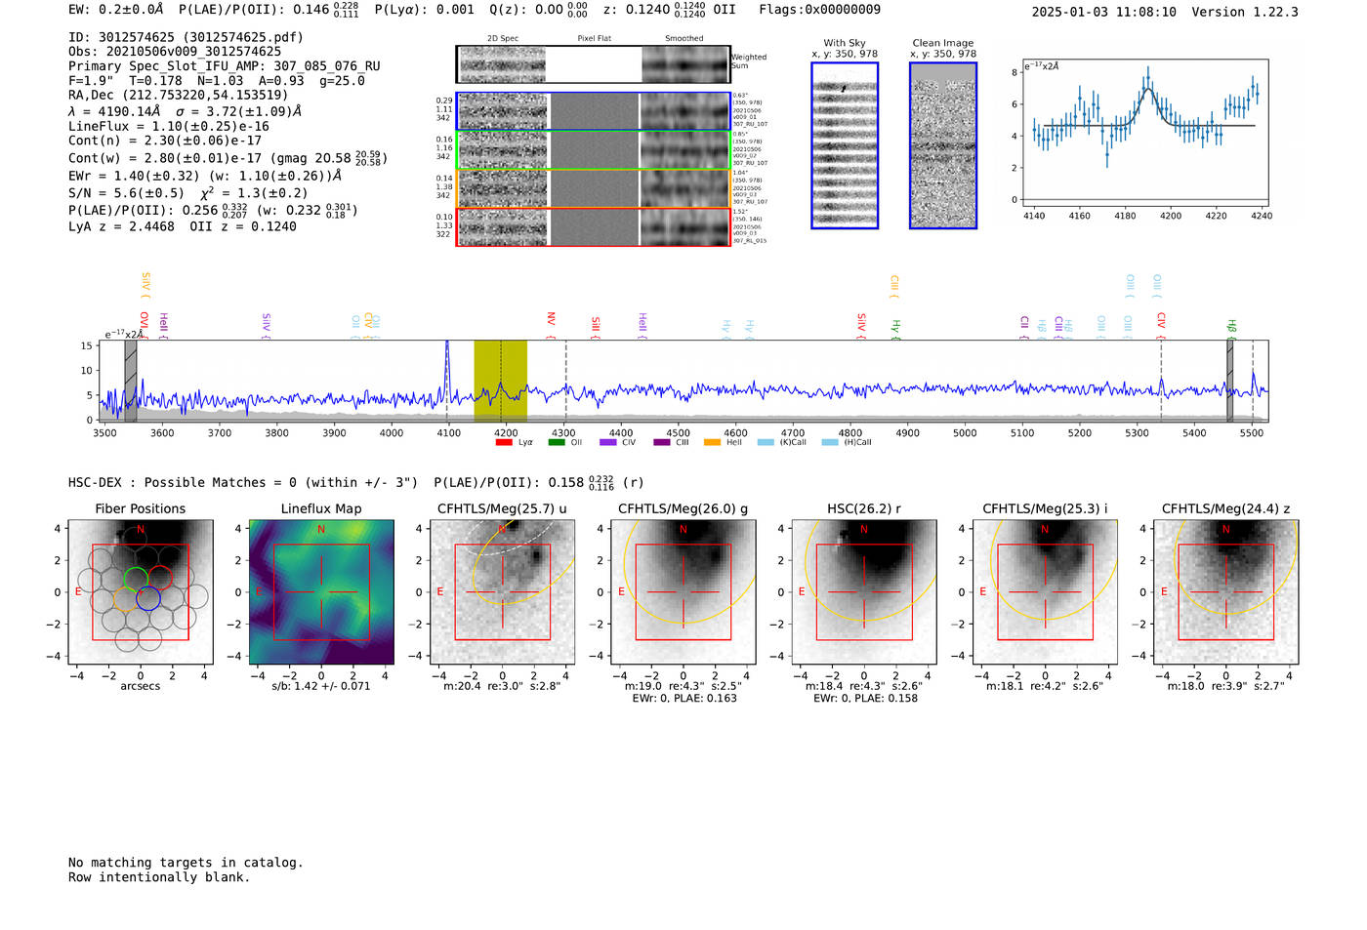The height and width of the screenshot is (930, 1367).
Task: Click the Flags:0x00000009 header text
Action: pos(820,10)
